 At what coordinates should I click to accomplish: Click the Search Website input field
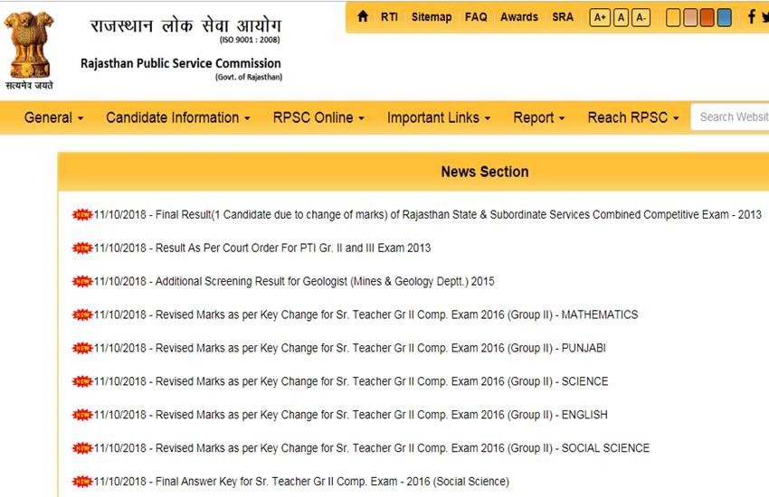click(x=731, y=117)
